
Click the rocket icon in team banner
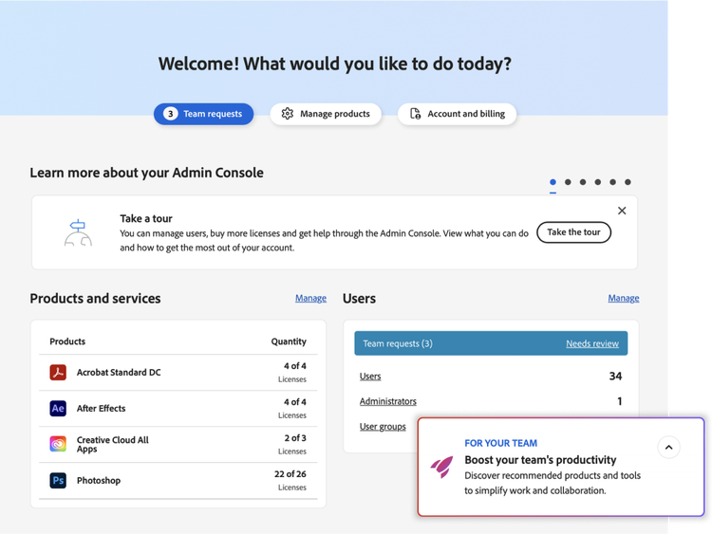tap(442, 465)
